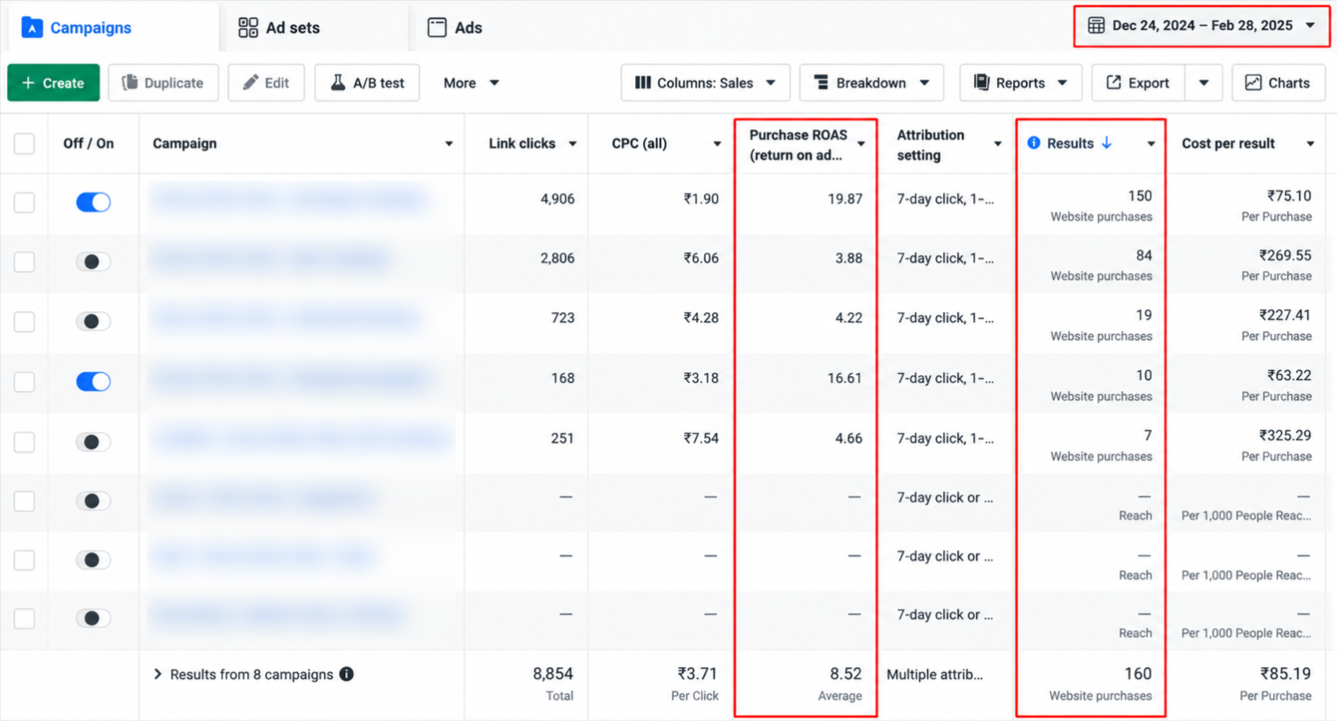Click the descending sort arrow on Results
Image resolution: width=1337 pixels, height=721 pixels.
1107,143
